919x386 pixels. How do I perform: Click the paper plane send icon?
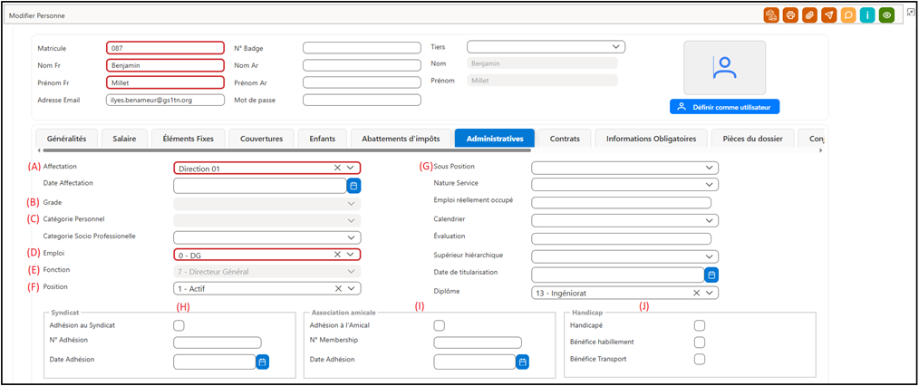click(x=828, y=15)
